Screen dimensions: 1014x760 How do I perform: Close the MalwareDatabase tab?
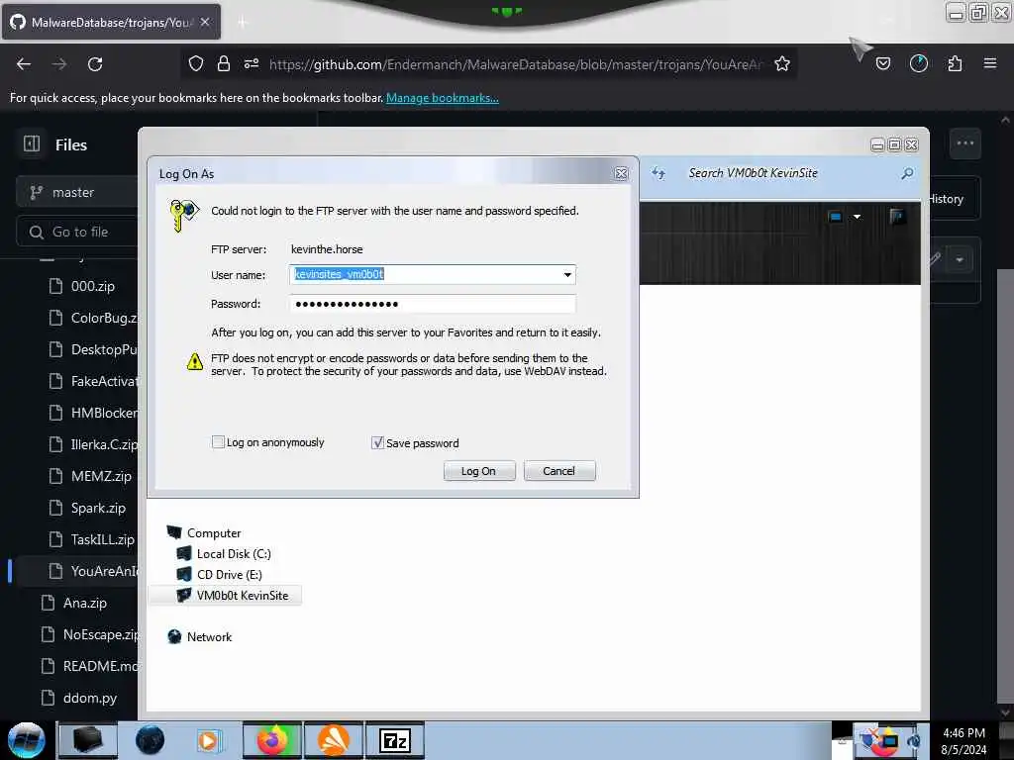point(205,22)
